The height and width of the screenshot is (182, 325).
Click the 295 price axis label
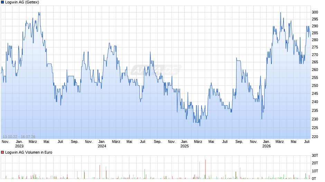point(315,19)
